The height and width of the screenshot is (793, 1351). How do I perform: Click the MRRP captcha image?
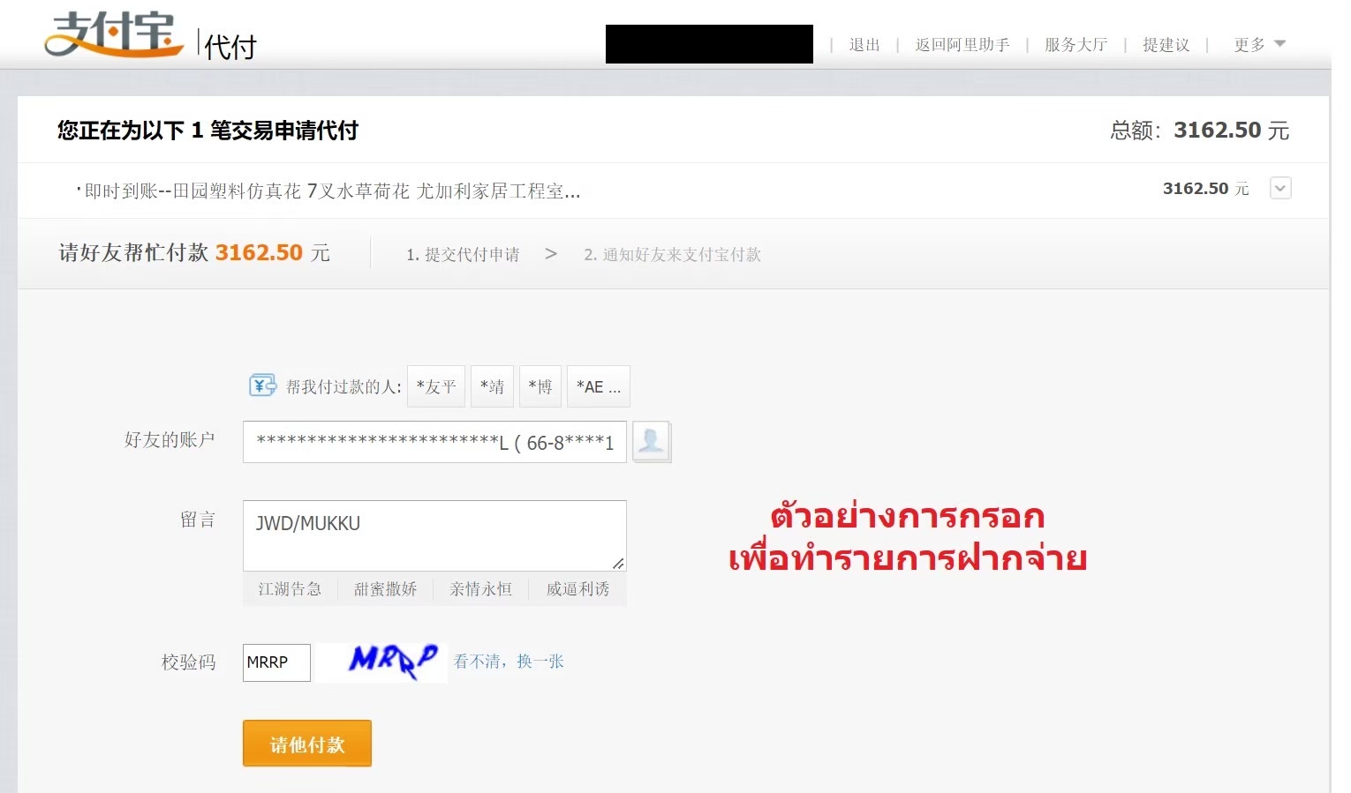[391, 661]
